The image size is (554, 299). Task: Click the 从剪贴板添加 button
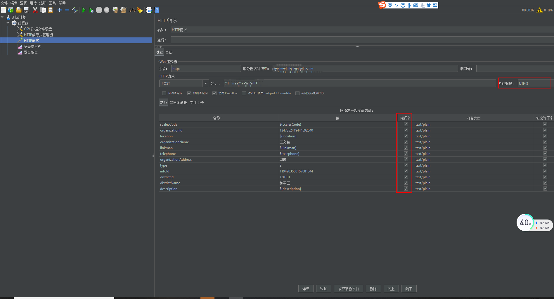point(349,289)
